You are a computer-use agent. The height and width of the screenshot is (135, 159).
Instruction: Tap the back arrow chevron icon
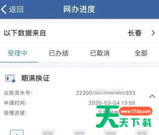[3, 9]
